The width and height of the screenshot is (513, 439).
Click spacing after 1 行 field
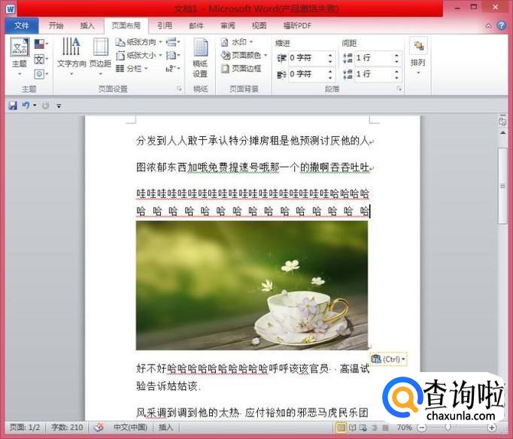click(374, 74)
